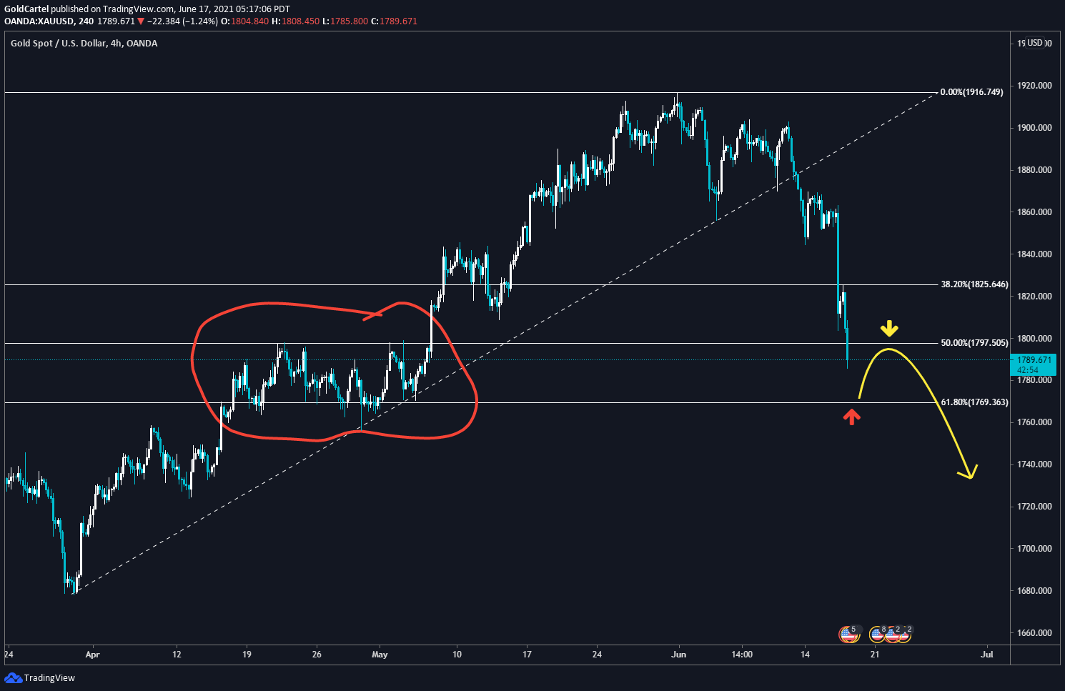Open the USD currency selector on price axis
The height and width of the screenshot is (691, 1065).
click(1035, 43)
